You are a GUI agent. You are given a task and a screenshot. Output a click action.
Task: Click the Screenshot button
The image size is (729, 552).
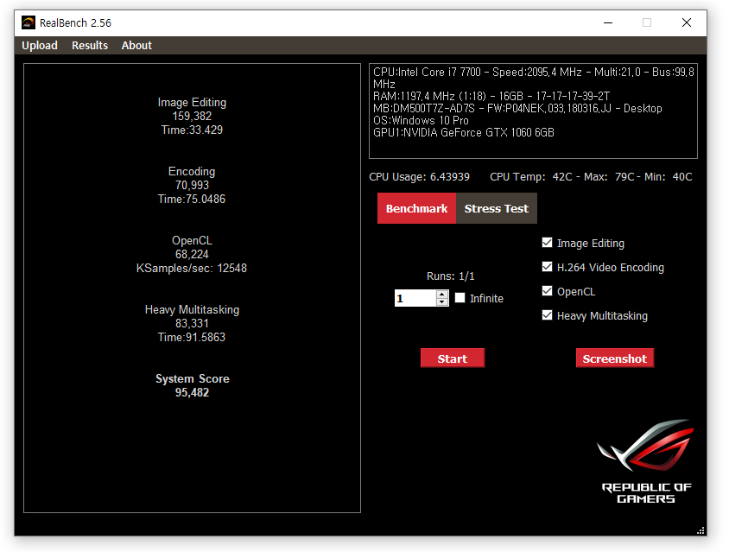[x=615, y=358]
